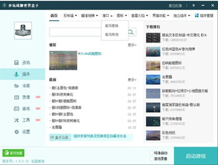Open thumbnail of 旧版船舰图标

click(x=153, y=66)
